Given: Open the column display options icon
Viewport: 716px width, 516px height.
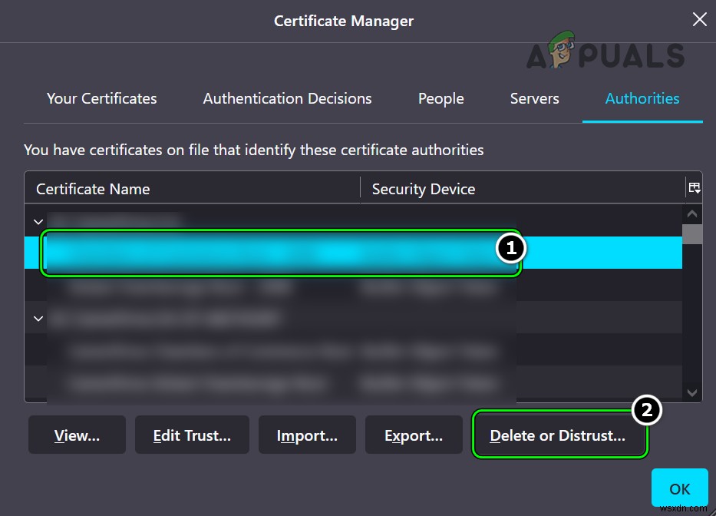Looking at the screenshot, I should [x=694, y=187].
